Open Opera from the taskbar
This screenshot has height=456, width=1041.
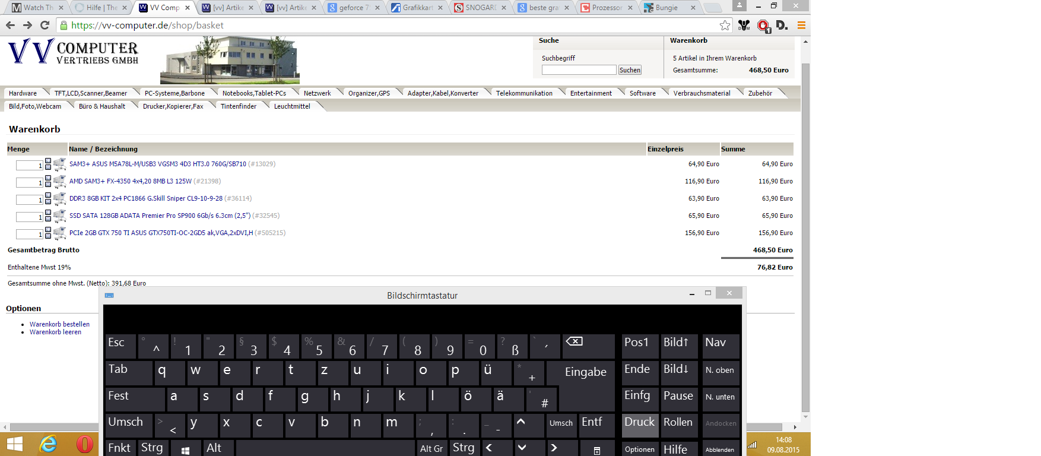click(84, 444)
